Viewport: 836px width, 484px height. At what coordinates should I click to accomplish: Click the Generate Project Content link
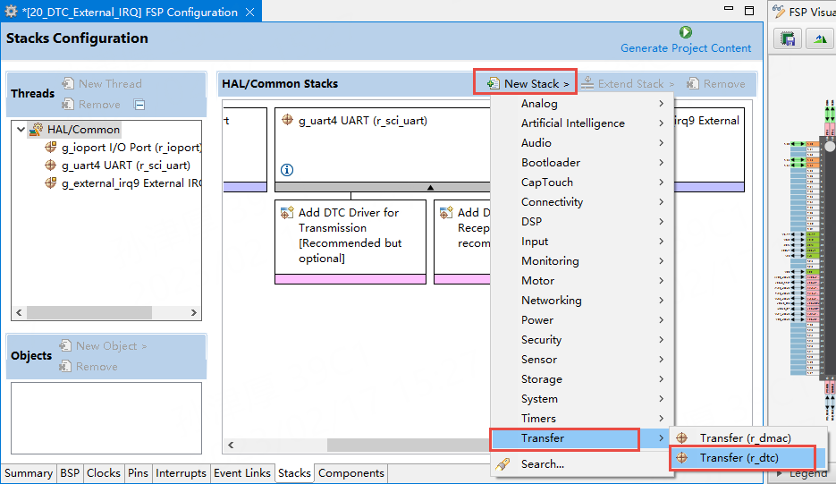pos(686,48)
